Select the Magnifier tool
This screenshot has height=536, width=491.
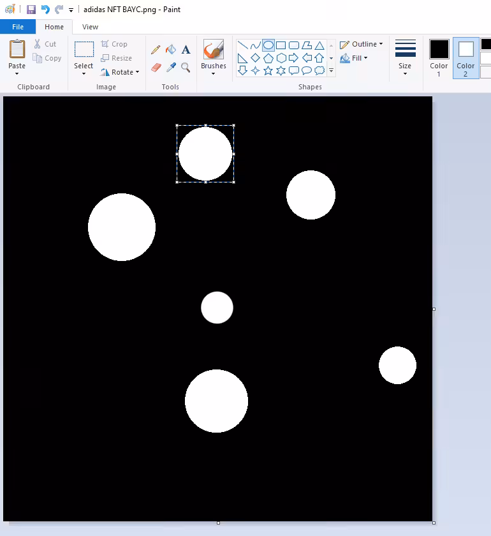coord(186,68)
